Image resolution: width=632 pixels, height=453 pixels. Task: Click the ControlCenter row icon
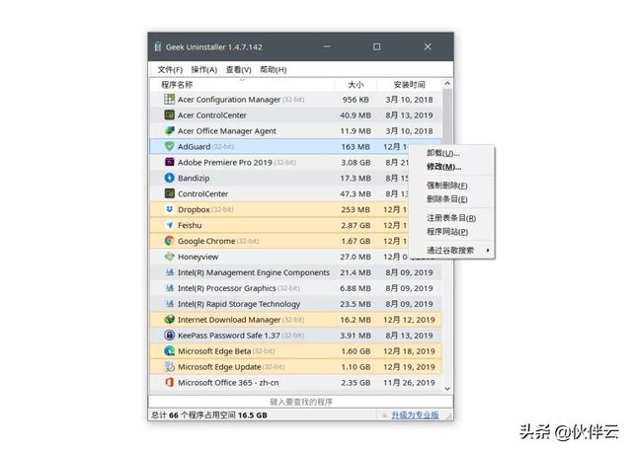point(169,193)
